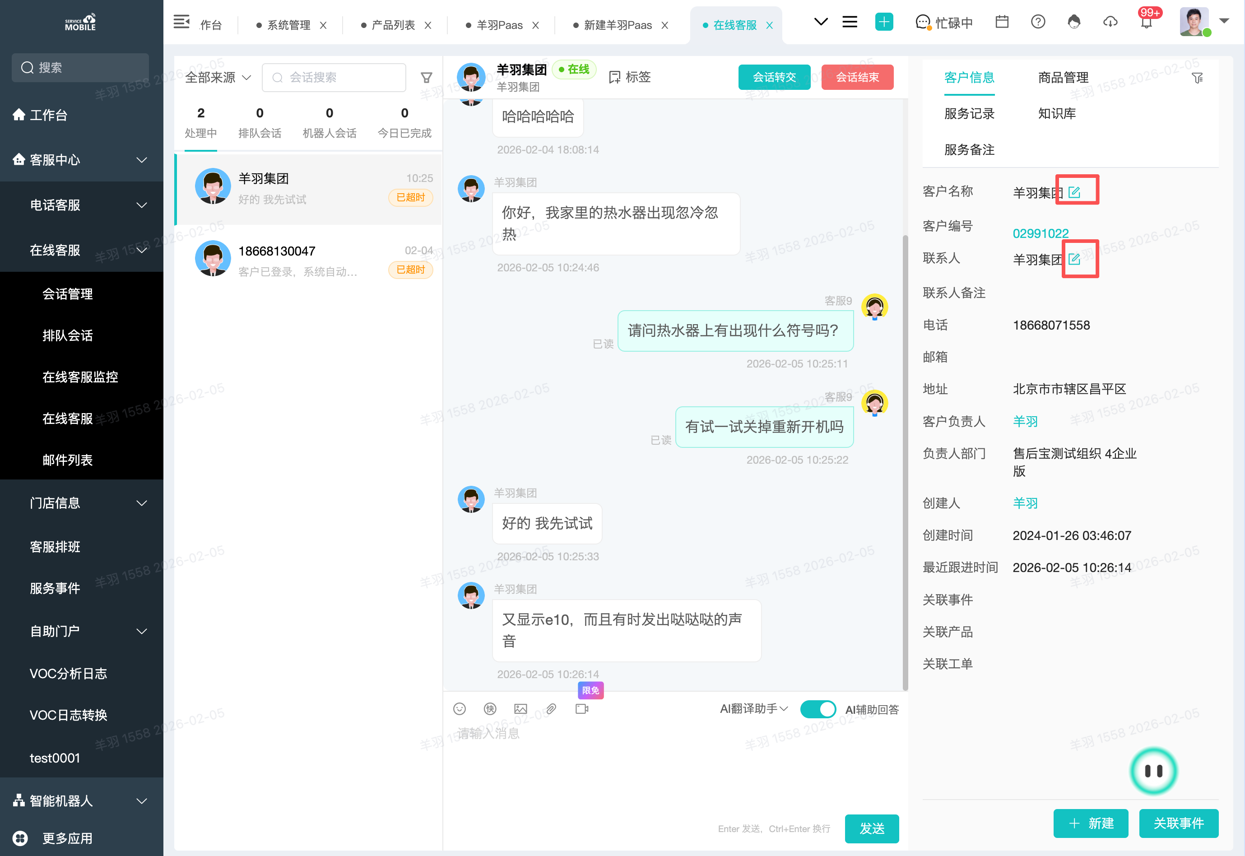Click customer number link 02991022
Screen dimensions: 1245x856
pos(1040,233)
